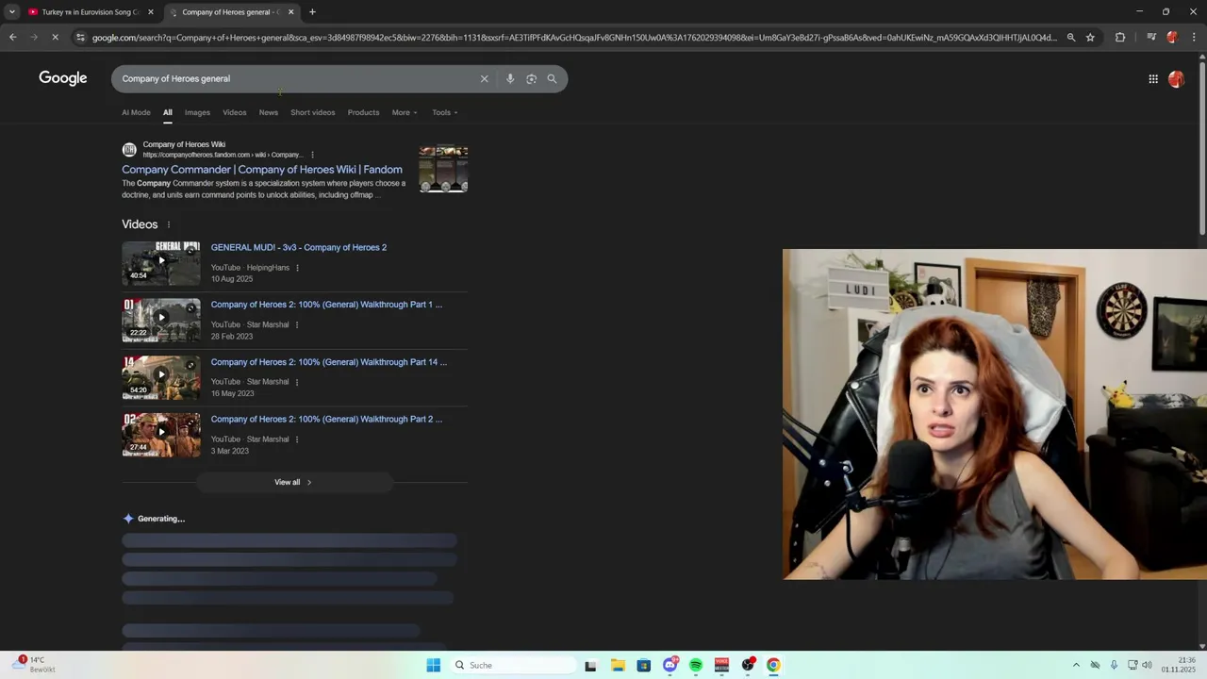Viewport: 1207px width, 679px height.
Task: Open a new browser tab
Action: tap(312, 12)
